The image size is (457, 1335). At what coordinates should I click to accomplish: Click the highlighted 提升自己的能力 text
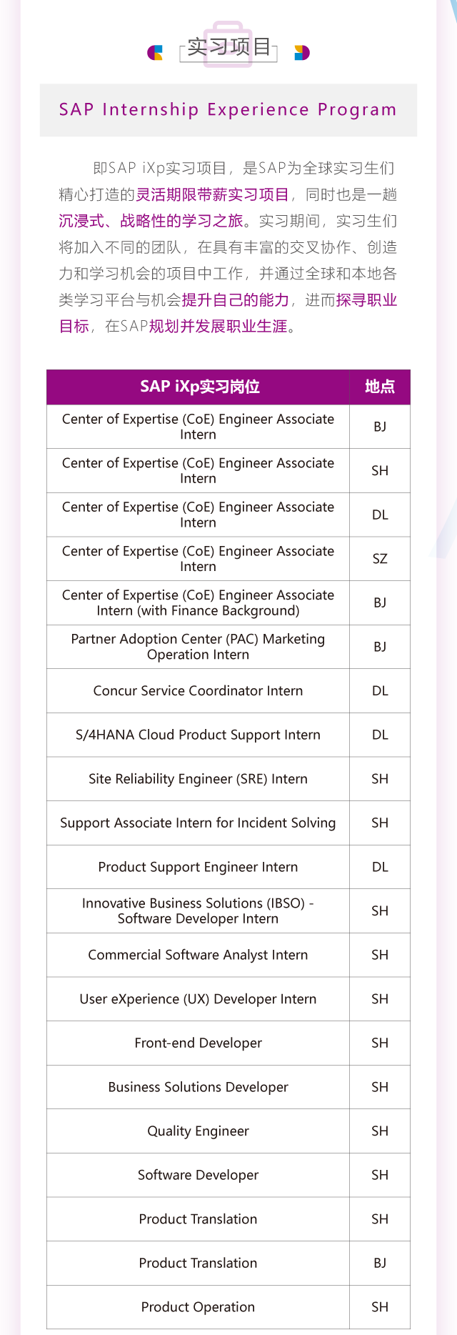click(236, 300)
